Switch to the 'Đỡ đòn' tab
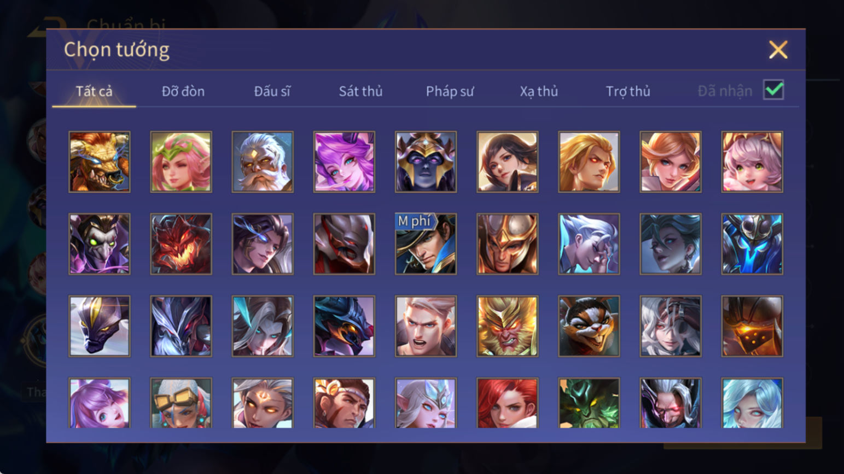 tap(183, 91)
